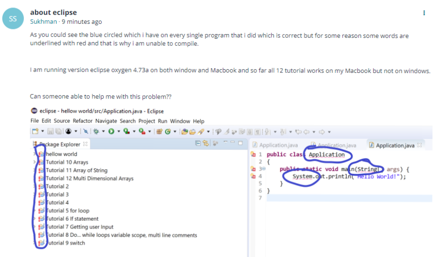Click the Search flashlight icon
This screenshot has height=257, width=440.
click(201, 131)
